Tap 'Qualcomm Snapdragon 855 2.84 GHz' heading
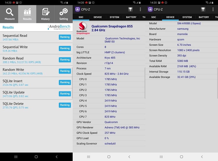 tap(112, 28)
